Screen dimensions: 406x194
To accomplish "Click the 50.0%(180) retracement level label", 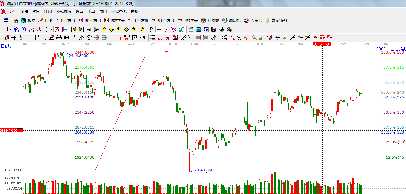I will pyautogui.click(x=394, y=112).
